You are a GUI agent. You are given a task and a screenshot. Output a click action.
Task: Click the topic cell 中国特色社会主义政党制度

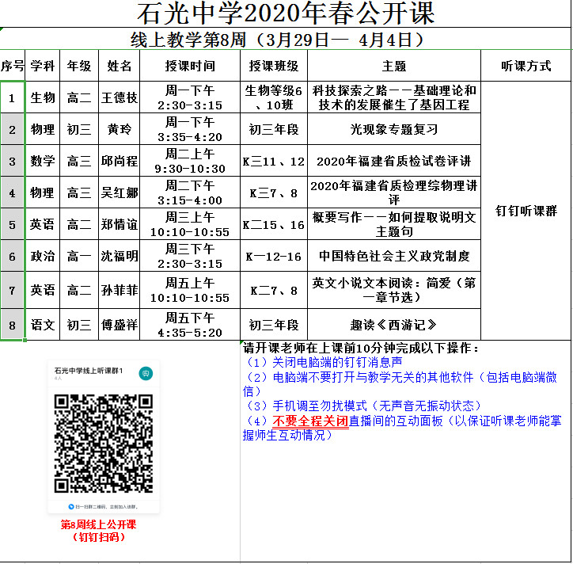coord(393,256)
